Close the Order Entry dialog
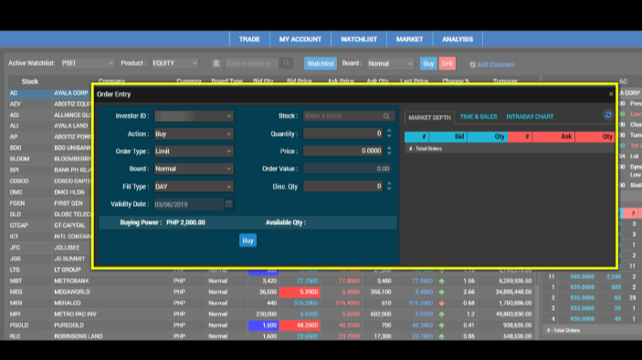The image size is (642, 360). coord(611,94)
